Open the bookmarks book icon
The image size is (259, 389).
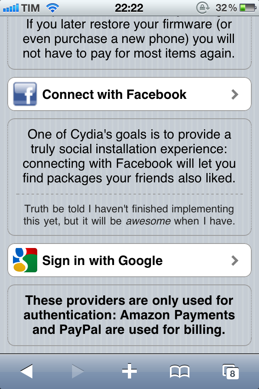179,371
